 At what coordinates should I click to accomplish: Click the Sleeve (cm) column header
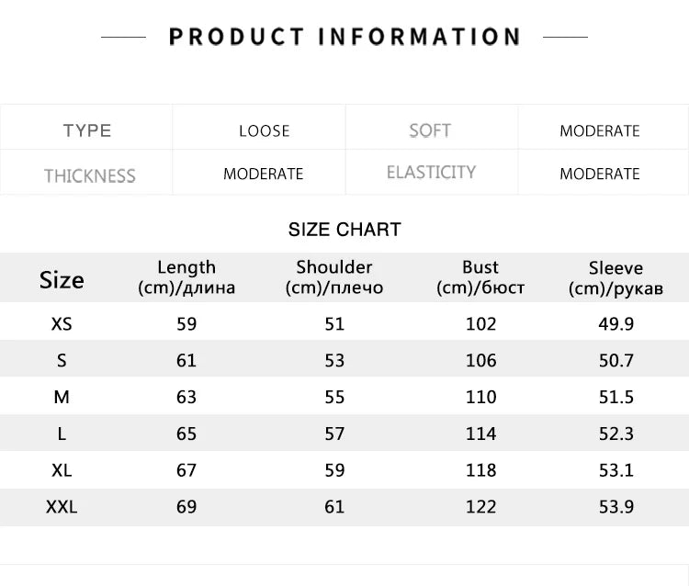pos(616,277)
